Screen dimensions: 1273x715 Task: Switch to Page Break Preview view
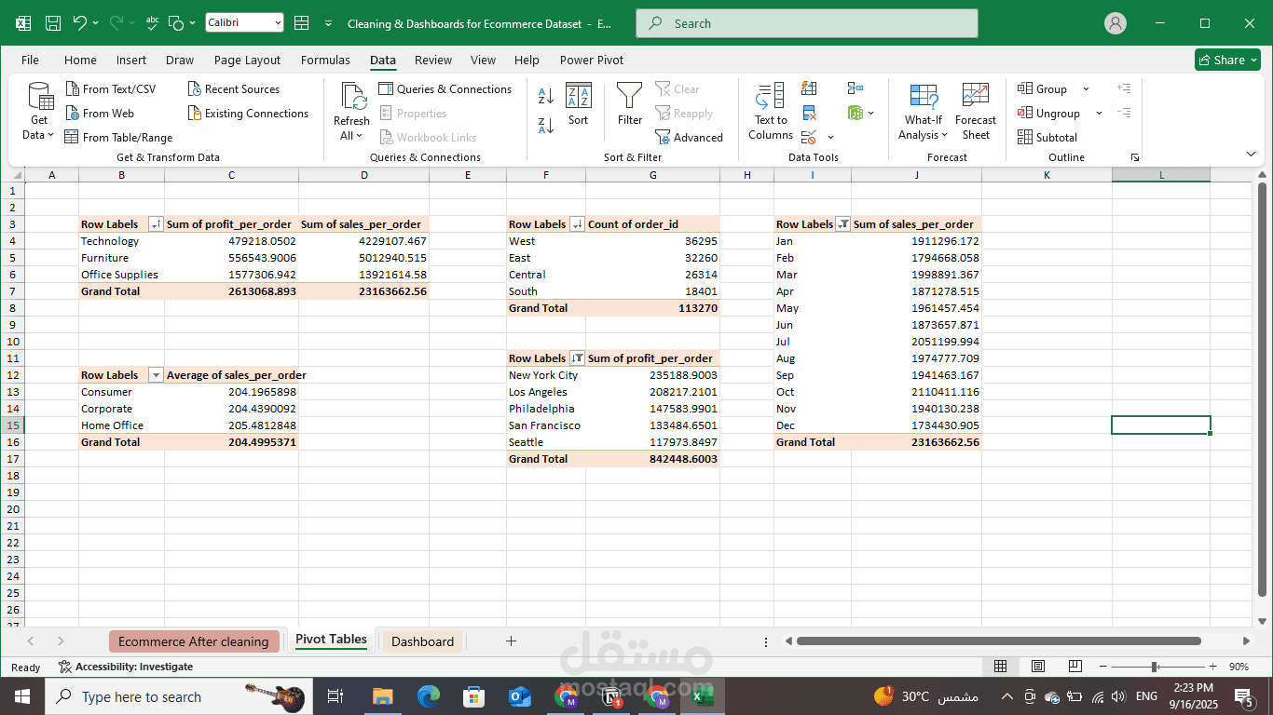(1075, 667)
